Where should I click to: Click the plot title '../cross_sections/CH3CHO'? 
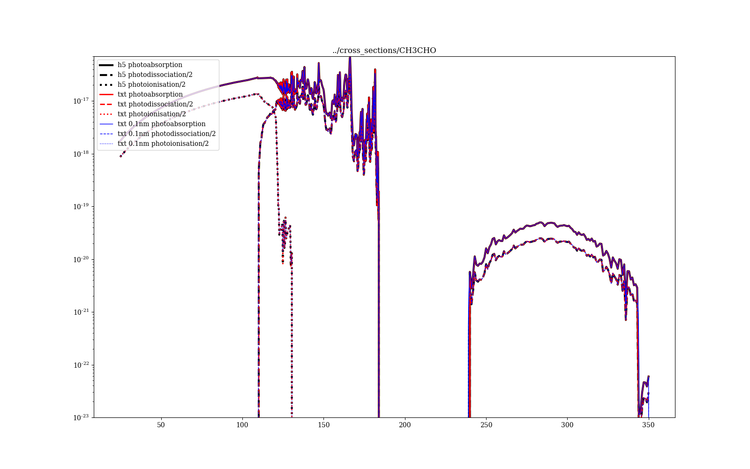pos(384,51)
